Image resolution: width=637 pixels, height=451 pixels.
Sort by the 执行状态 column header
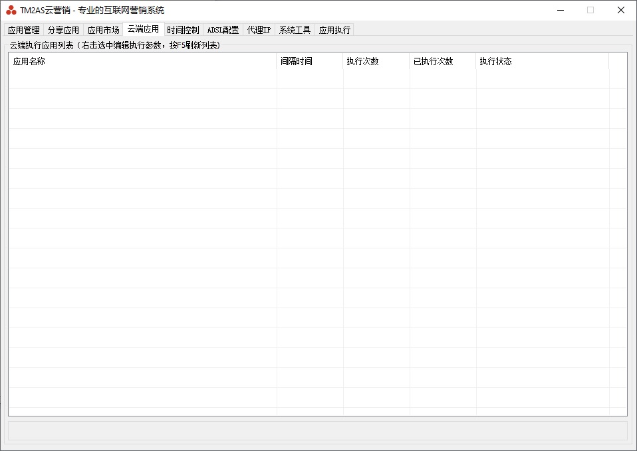[542, 61]
